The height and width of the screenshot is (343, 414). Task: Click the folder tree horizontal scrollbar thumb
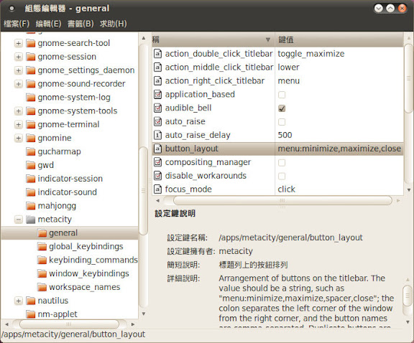(x=69, y=324)
